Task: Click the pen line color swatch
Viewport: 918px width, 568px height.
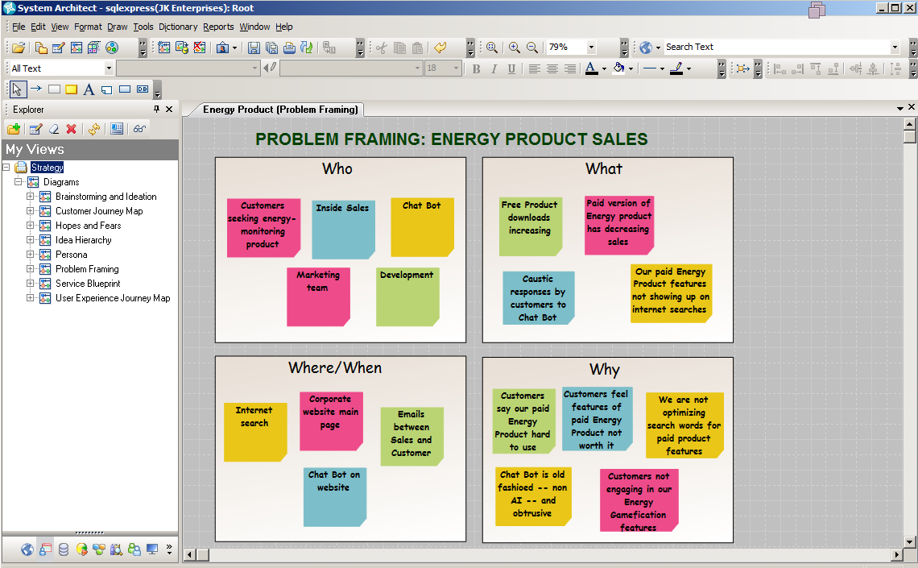Action: (x=676, y=69)
